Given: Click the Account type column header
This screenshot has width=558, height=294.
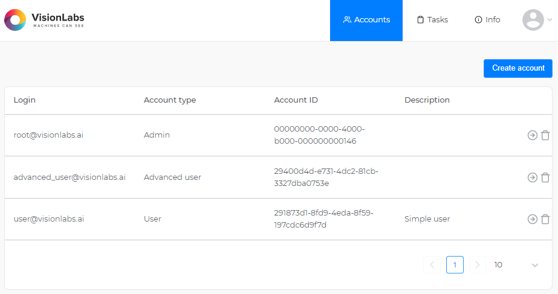Looking at the screenshot, I should [170, 100].
